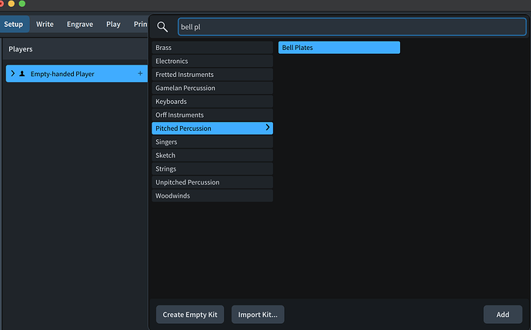Click the Import Kit... button
Image resolution: width=531 pixels, height=330 pixels.
click(x=259, y=315)
